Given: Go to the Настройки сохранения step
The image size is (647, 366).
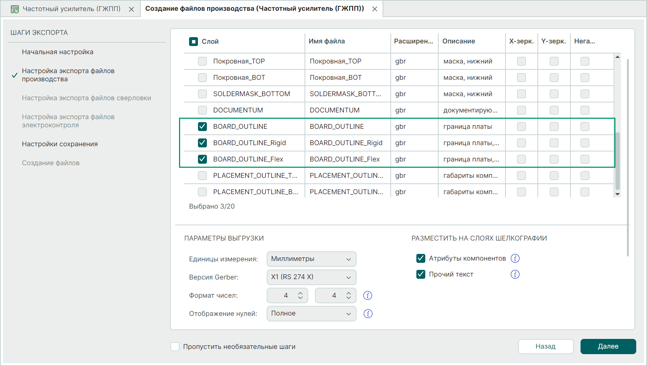Looking at the screenshot, I should [60, 144].
